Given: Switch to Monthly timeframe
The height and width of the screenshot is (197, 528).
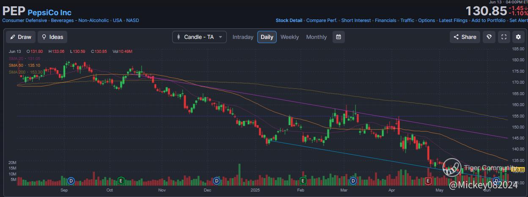Looking at the screenshot, I should pos(316,37).
